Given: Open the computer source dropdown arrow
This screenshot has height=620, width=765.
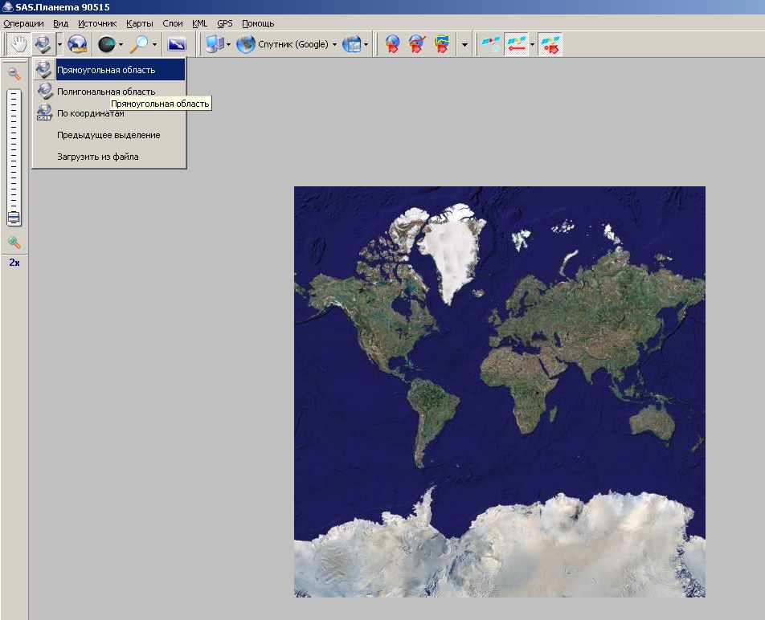Looking at the screenshot, I should click(229, 45).
